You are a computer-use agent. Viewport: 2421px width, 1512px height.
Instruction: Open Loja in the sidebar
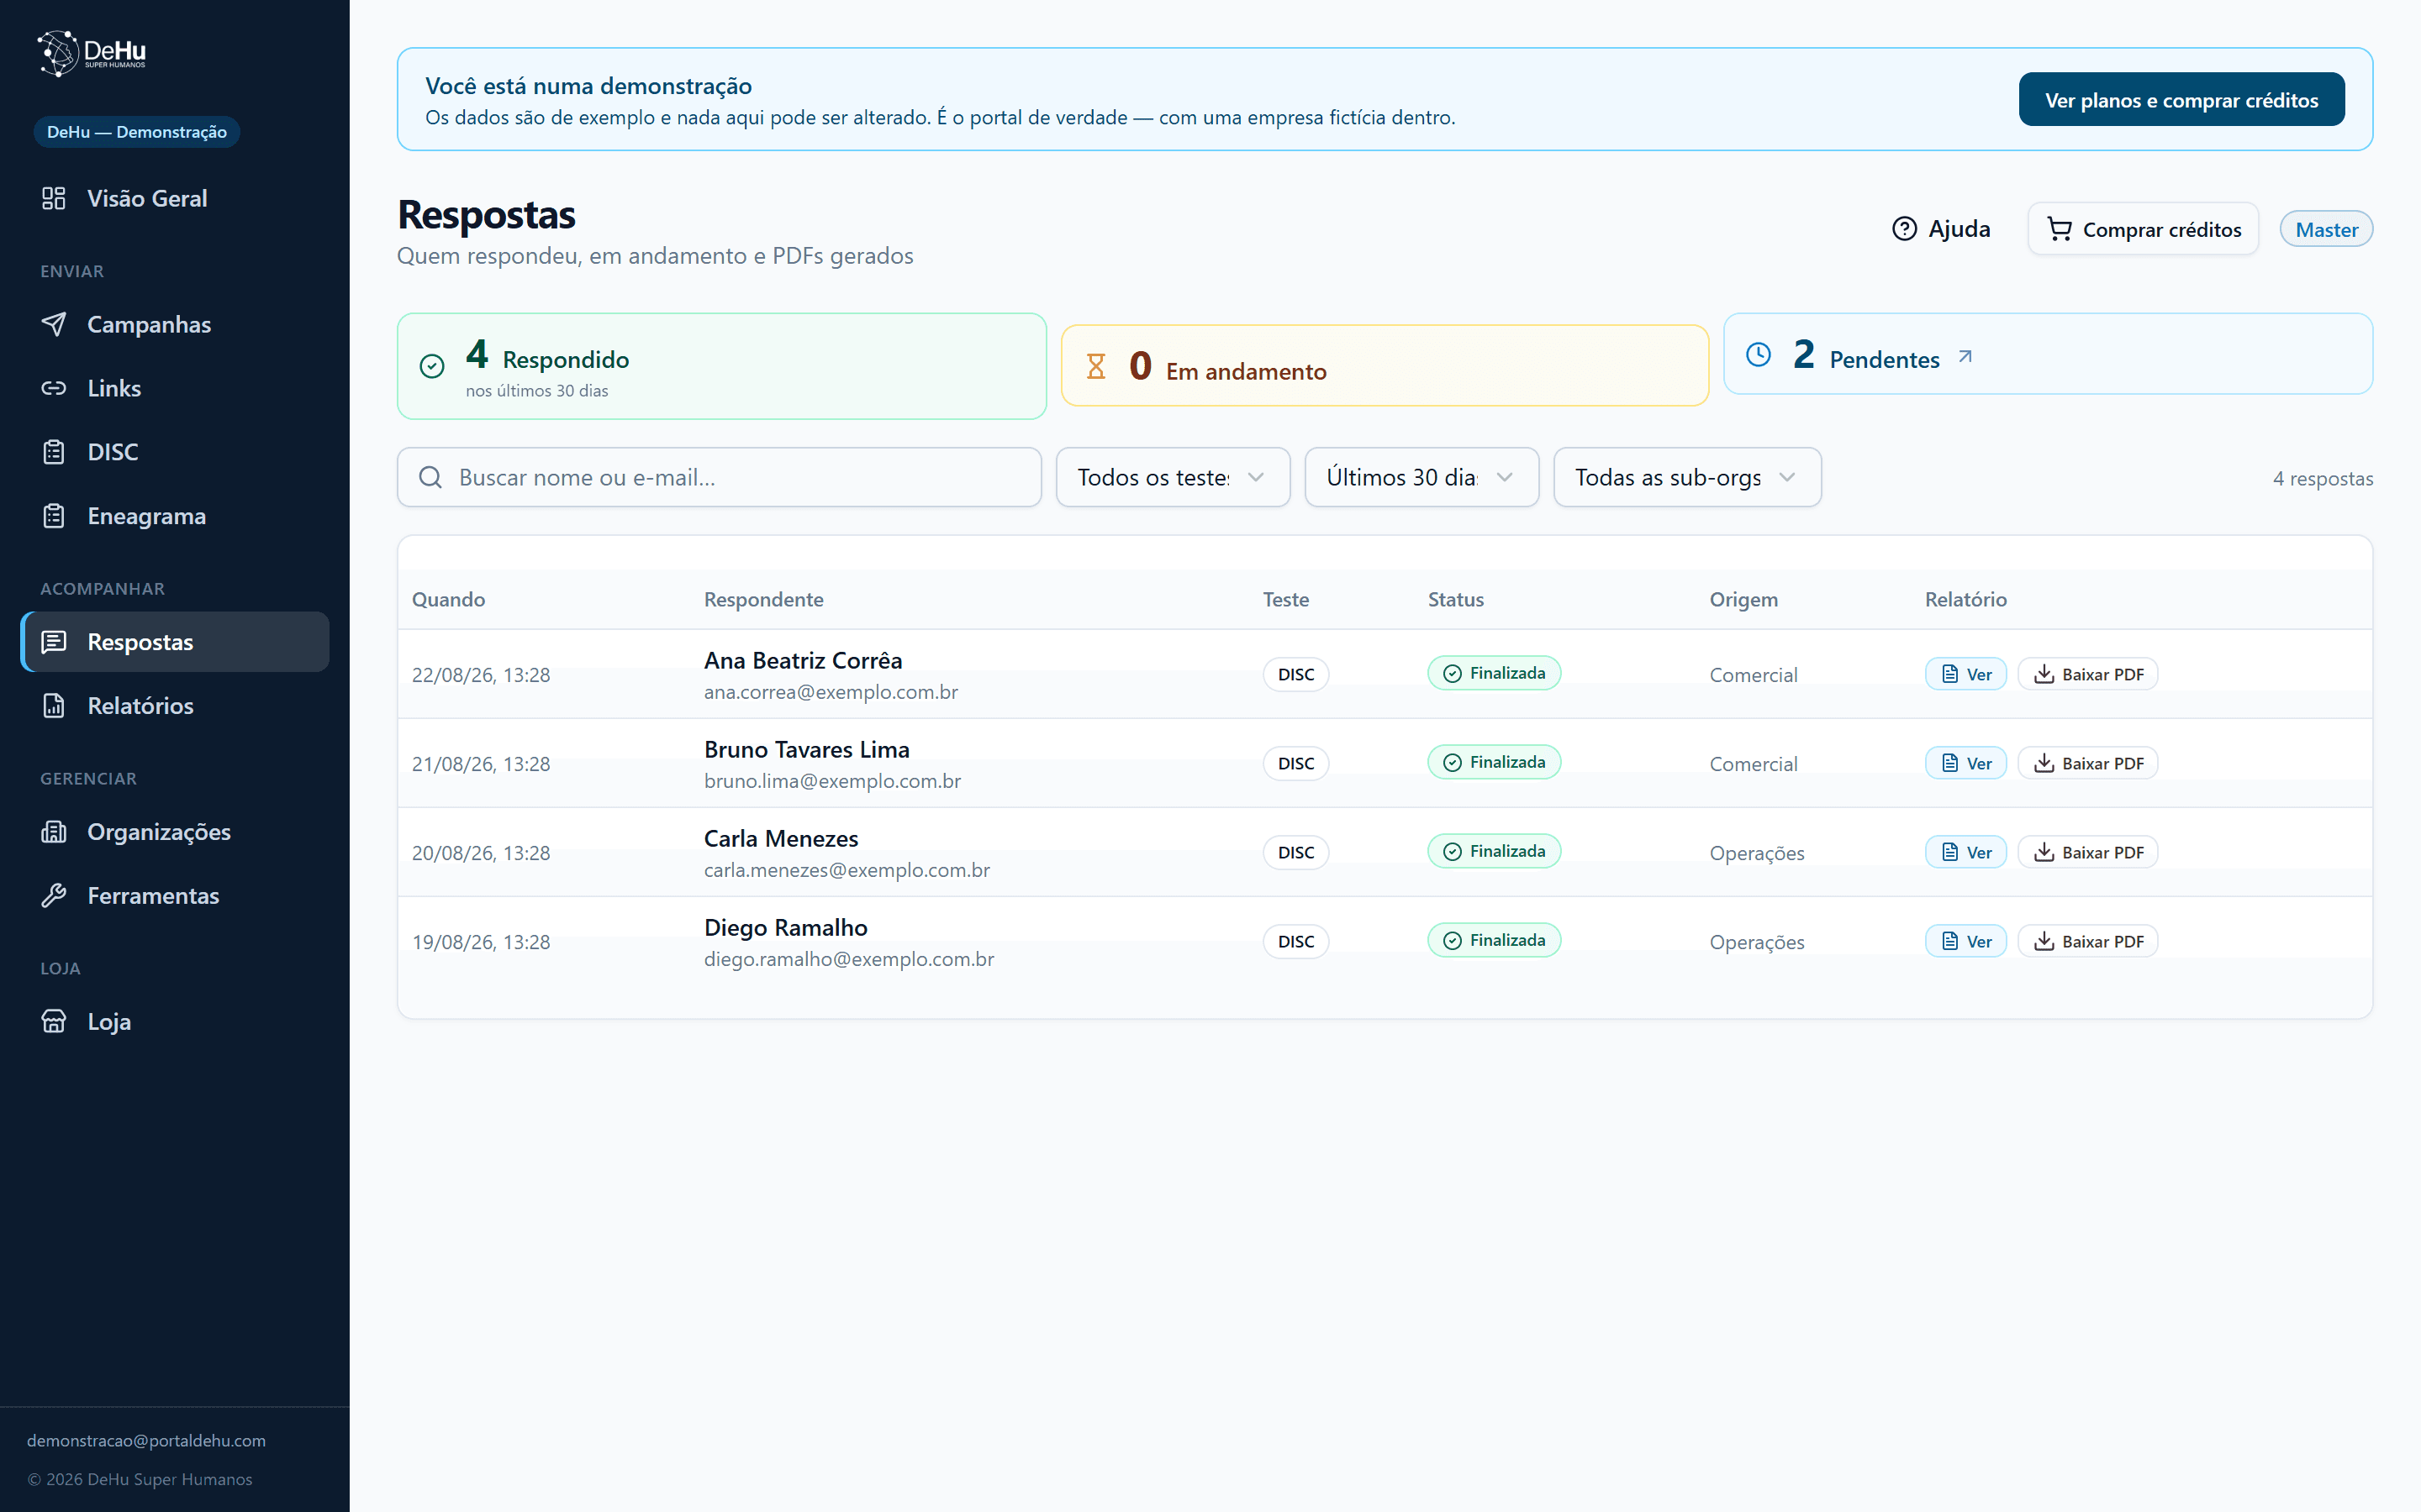pyautogui.click(x=174, y=1022)
